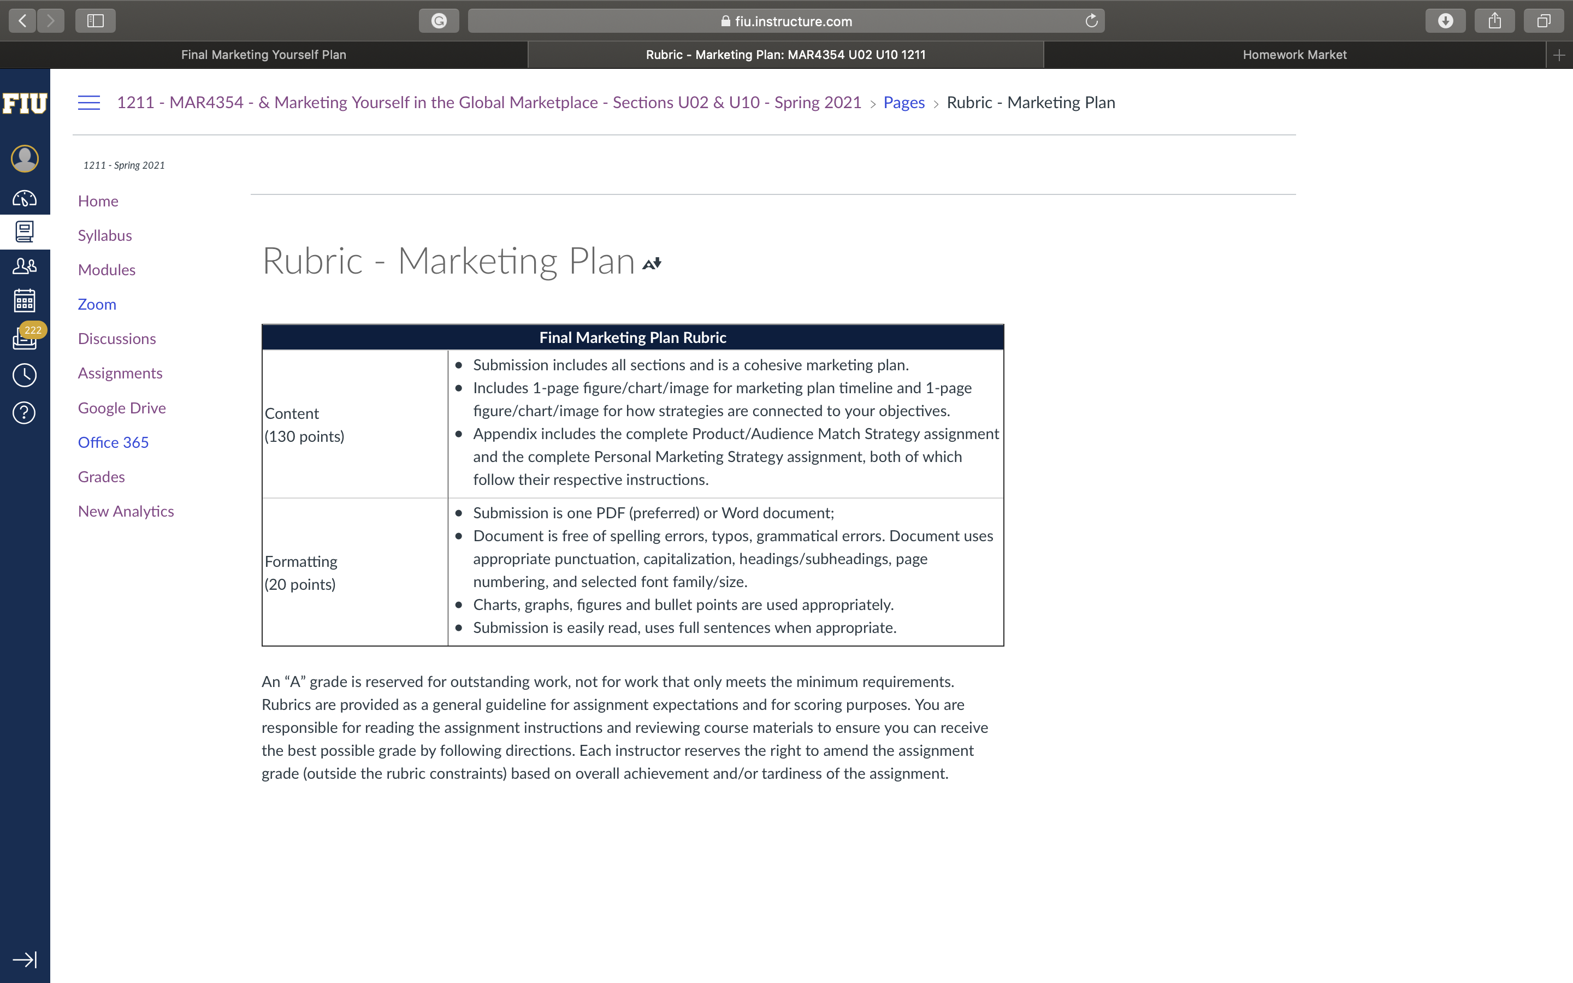Open the Safari downloads list
Screen dimensions: 1573x983
pos(1446,21)
